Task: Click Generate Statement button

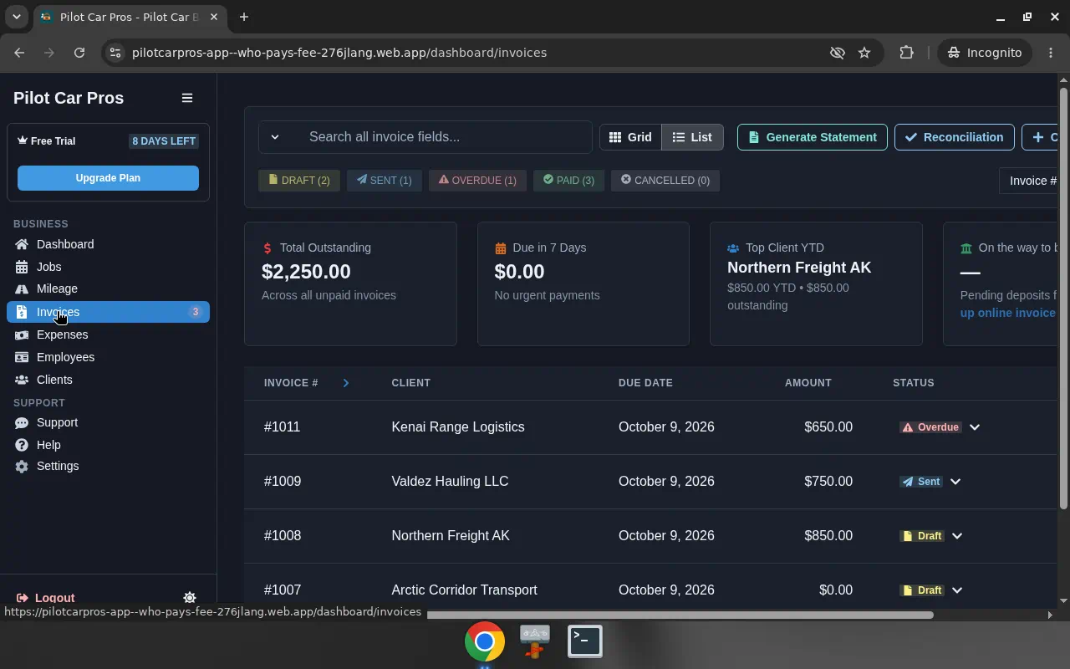Action: pyautogui.click(x=813, y=137)
